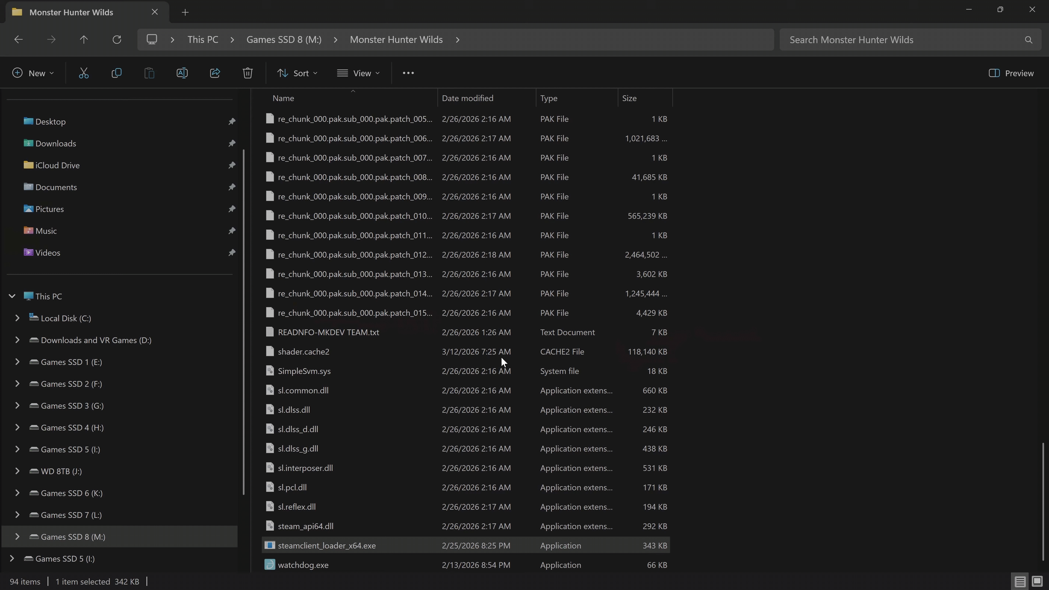Screen dimensions: 1049x590
Task: Open a new tab with plus button
Action: (185, 12)
